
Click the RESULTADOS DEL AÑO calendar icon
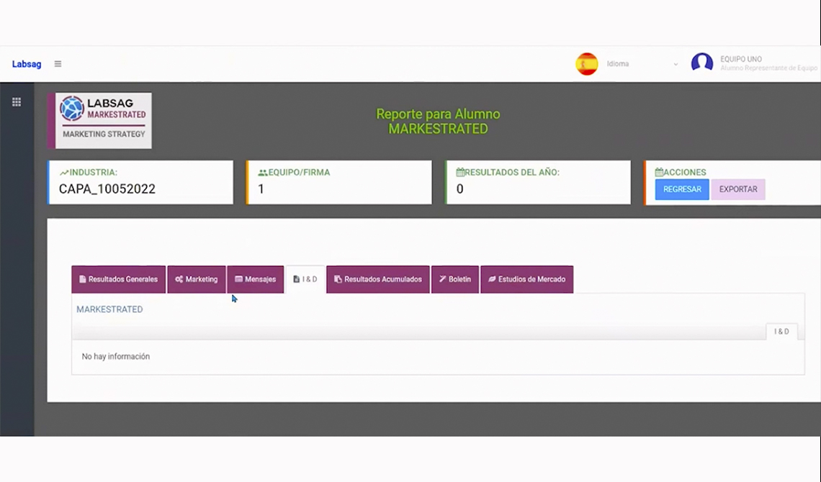coord(460,172)
